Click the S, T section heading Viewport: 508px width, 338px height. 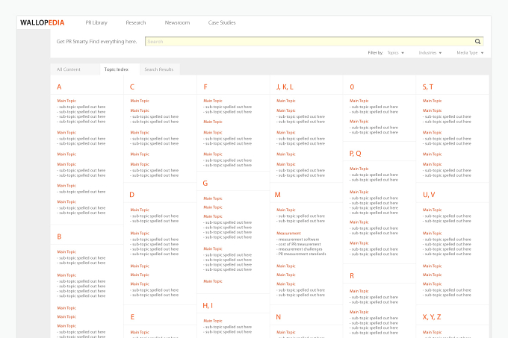pos(428,87)
